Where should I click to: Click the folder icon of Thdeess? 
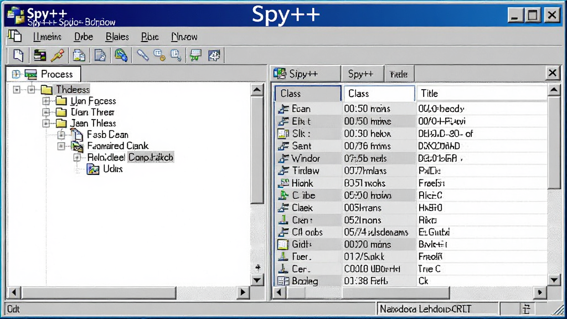tap(47, 89)
